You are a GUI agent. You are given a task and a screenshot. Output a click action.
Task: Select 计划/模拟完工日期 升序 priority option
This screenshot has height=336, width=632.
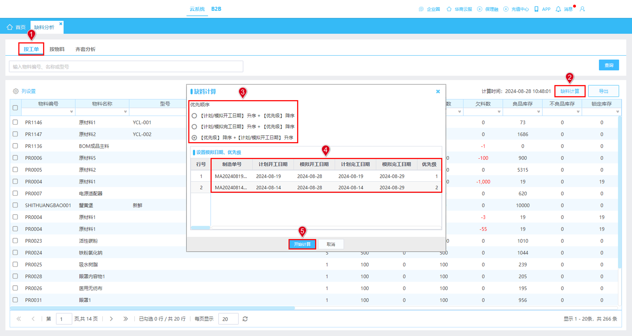194,127
